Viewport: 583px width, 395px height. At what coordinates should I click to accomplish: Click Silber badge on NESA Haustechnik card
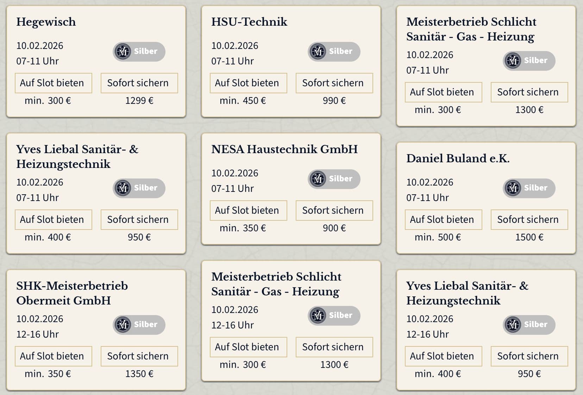point(334,179)
